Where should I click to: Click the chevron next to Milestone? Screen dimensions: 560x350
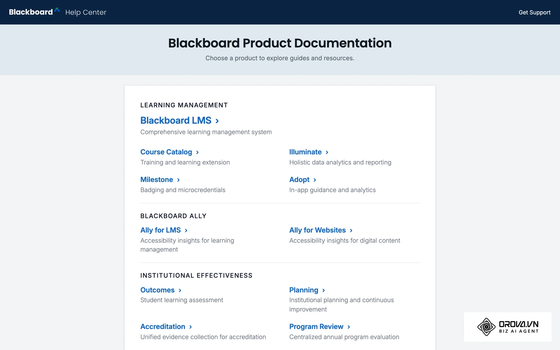point(178,180)
